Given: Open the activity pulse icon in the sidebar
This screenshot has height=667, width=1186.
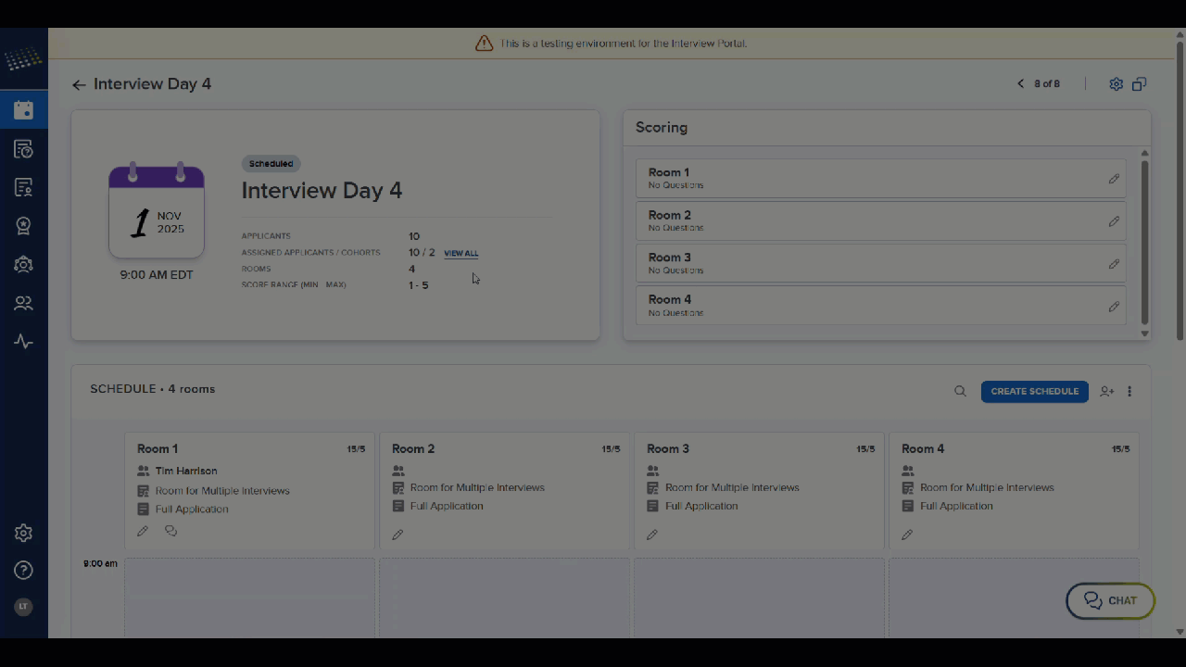Looking at the screenshot, I should 23,341.
